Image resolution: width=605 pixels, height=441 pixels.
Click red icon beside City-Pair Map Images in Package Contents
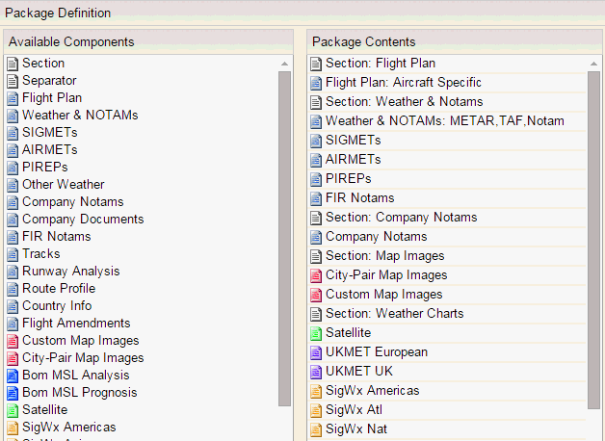pyautogui.click(x=316, y=275)
